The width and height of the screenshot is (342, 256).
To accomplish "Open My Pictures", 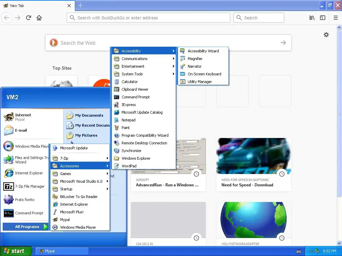I will (x=87, y=135).
